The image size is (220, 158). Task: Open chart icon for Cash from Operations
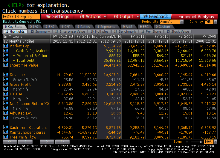(x=6, y=127)
